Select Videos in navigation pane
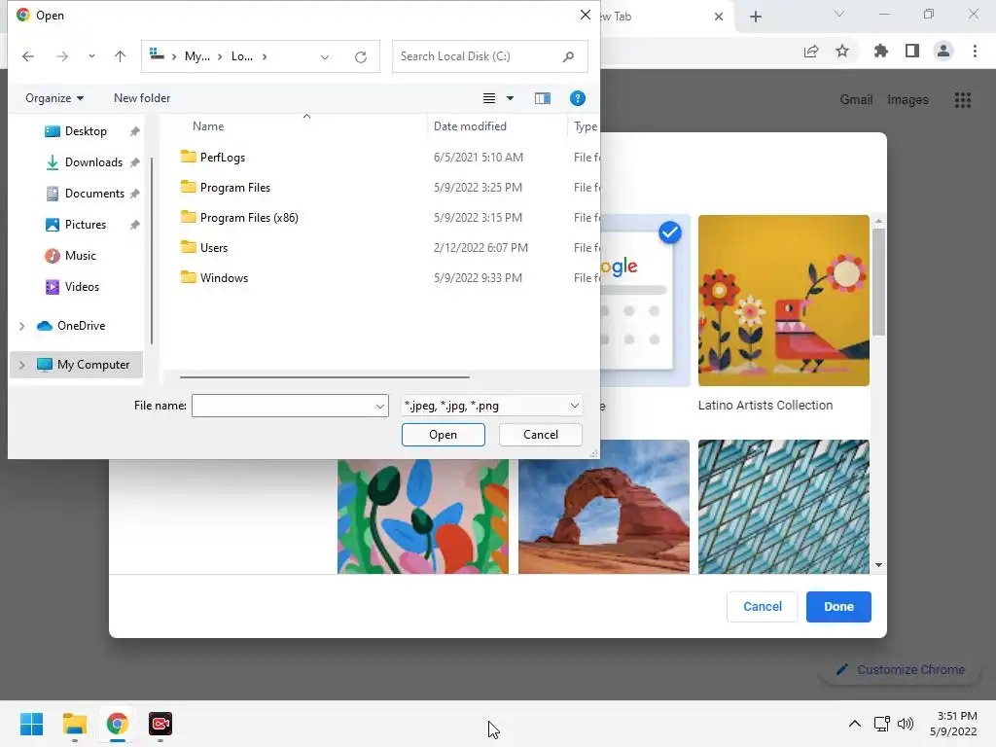The width and height of the screenshot is (996, 747). tap(82, 287)
